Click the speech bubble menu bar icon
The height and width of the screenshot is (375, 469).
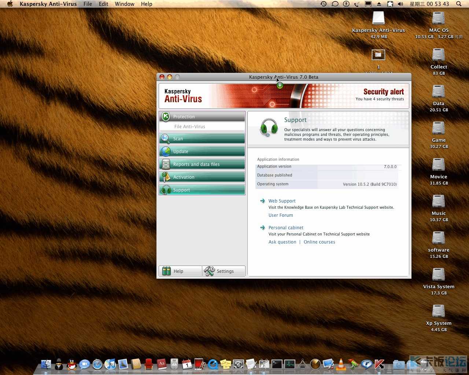point(335,4)
